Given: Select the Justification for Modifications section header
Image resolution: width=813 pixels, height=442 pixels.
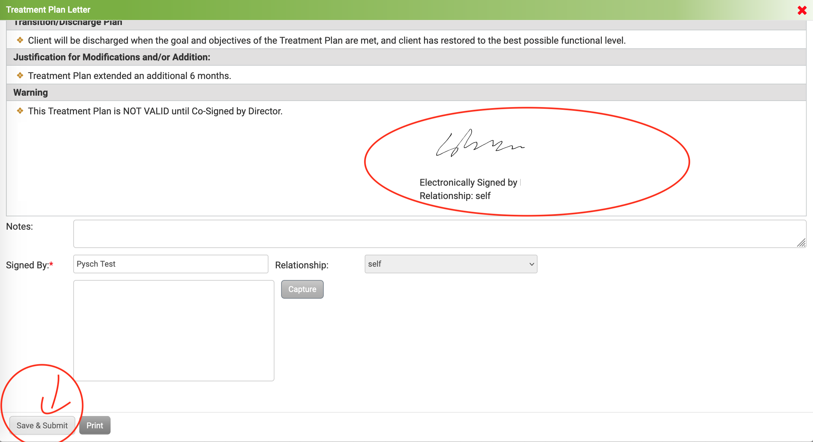Looking at the screenshot, I should [112, 57].
